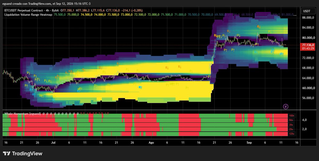Image resolution: width=319 pixels, height=161 pixels.
Task: Click the purple lightning bolt icon
Action: pyautogui.click(x=286, y=107)
